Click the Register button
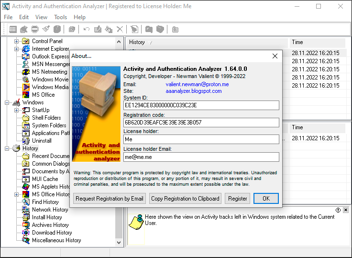The width and height of the screenshot is (352, 258). click(238, 199)
